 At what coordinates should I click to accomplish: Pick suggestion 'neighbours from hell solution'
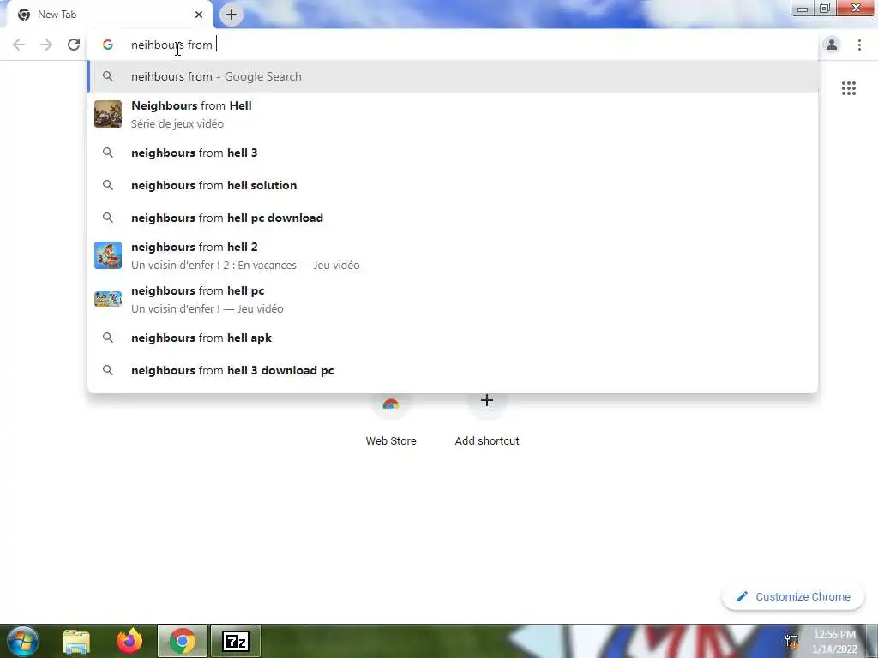453,185
